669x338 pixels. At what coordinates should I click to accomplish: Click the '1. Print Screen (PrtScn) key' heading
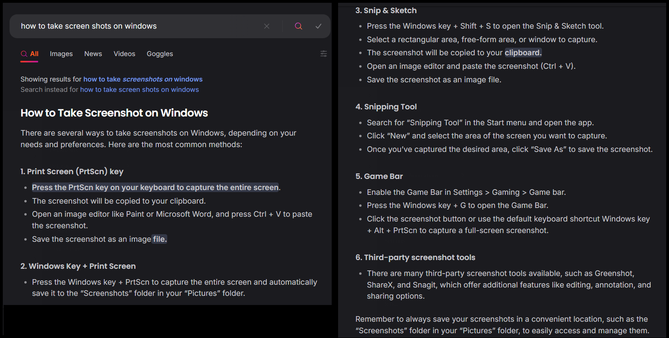click(x=72, y=171)
